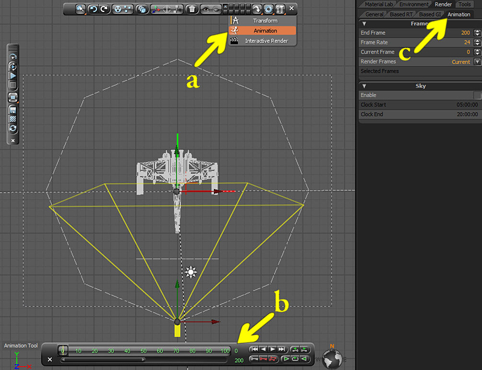Open the gear settings icon in toolbar
This screenshot has height=370, width=482.
[x=269, y=9]
